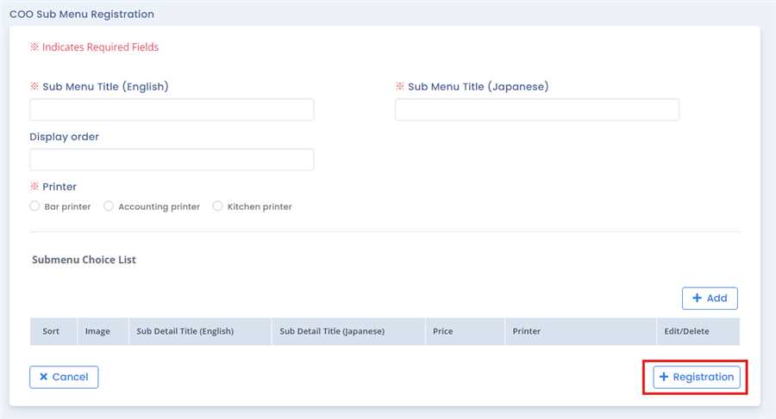Viewport: 776px width, 419px height.
Task: Submit the form with the Registration button
Action: (696, 377)
